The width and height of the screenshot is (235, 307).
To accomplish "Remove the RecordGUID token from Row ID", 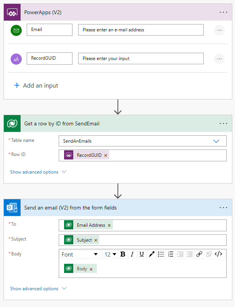I will pos(106,155).
